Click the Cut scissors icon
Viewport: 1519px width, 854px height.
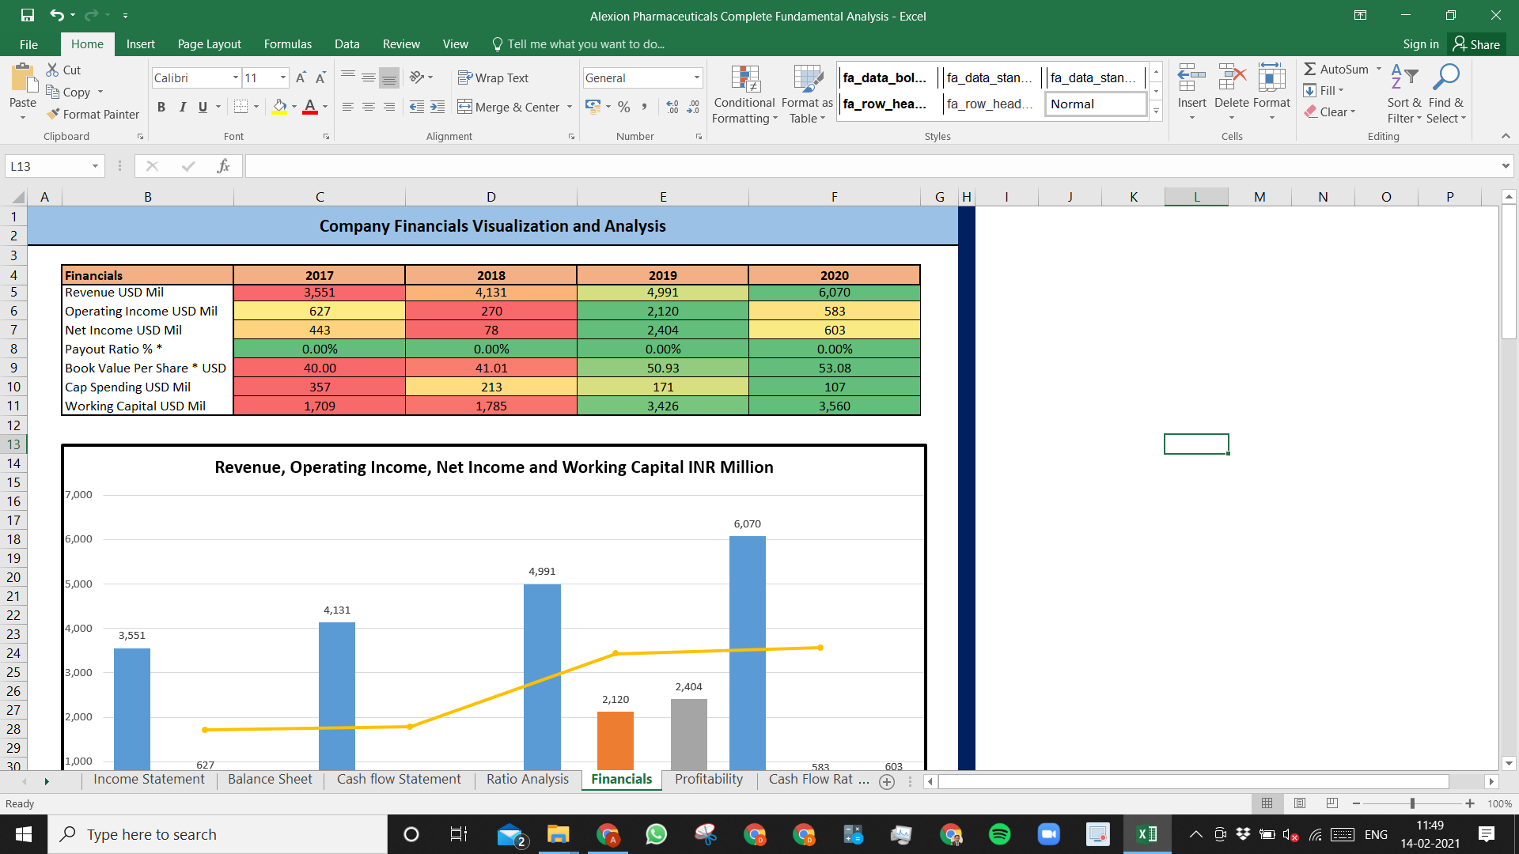click(53, 70)
